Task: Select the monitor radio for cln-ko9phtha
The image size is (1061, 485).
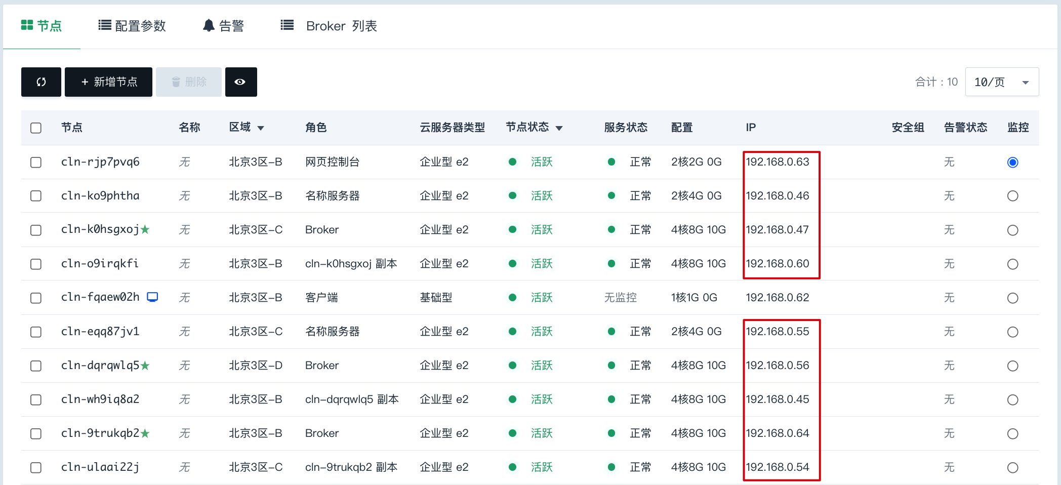Action: tap(1013, 196)
